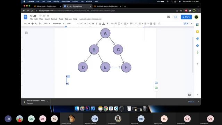
Task: Open the present to meeting dropdown
Action: click(176, 17)
